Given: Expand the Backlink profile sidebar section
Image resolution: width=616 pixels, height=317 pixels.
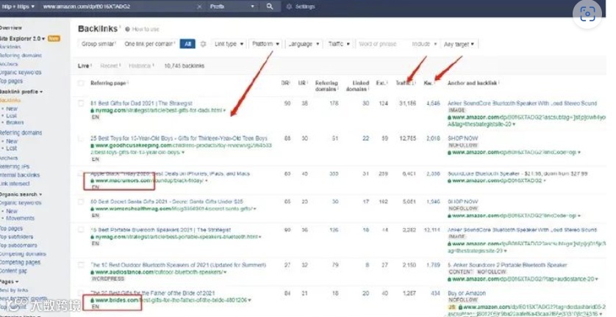Looking at the screenshot, I should click(21, 92).
